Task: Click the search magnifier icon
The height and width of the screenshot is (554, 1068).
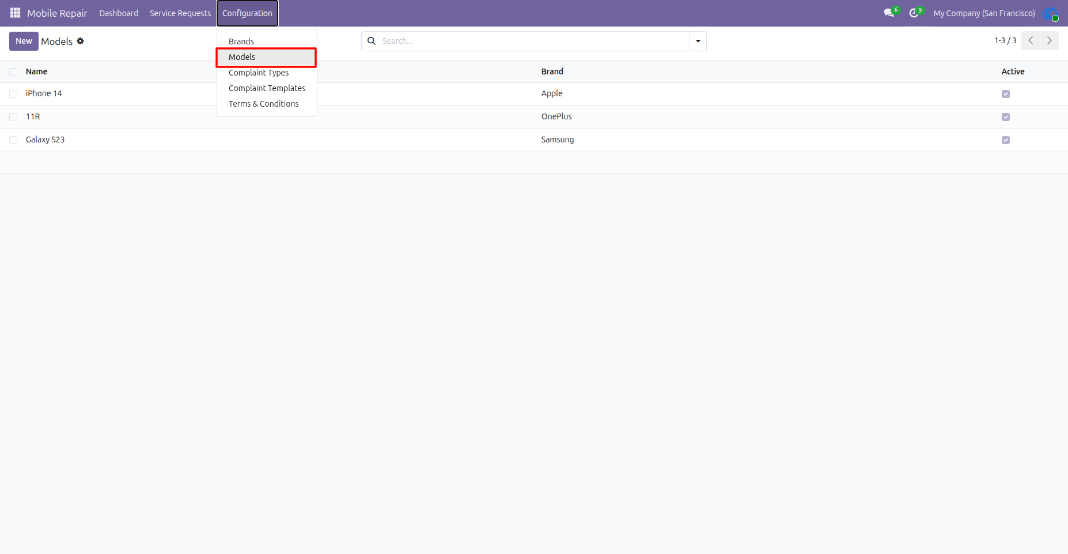Action: 372,41
